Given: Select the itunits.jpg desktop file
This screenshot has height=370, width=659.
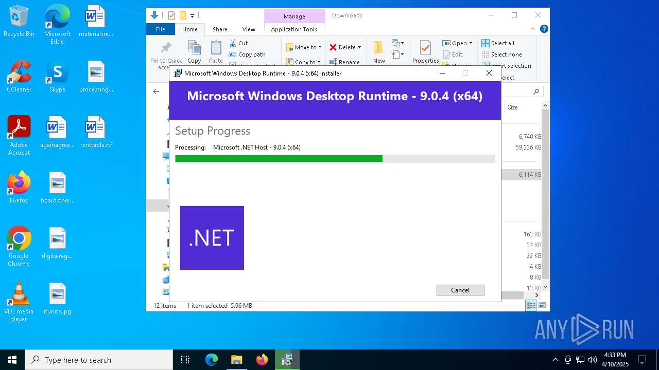Looking at the screenshot, I should click(x=58, y=299).
